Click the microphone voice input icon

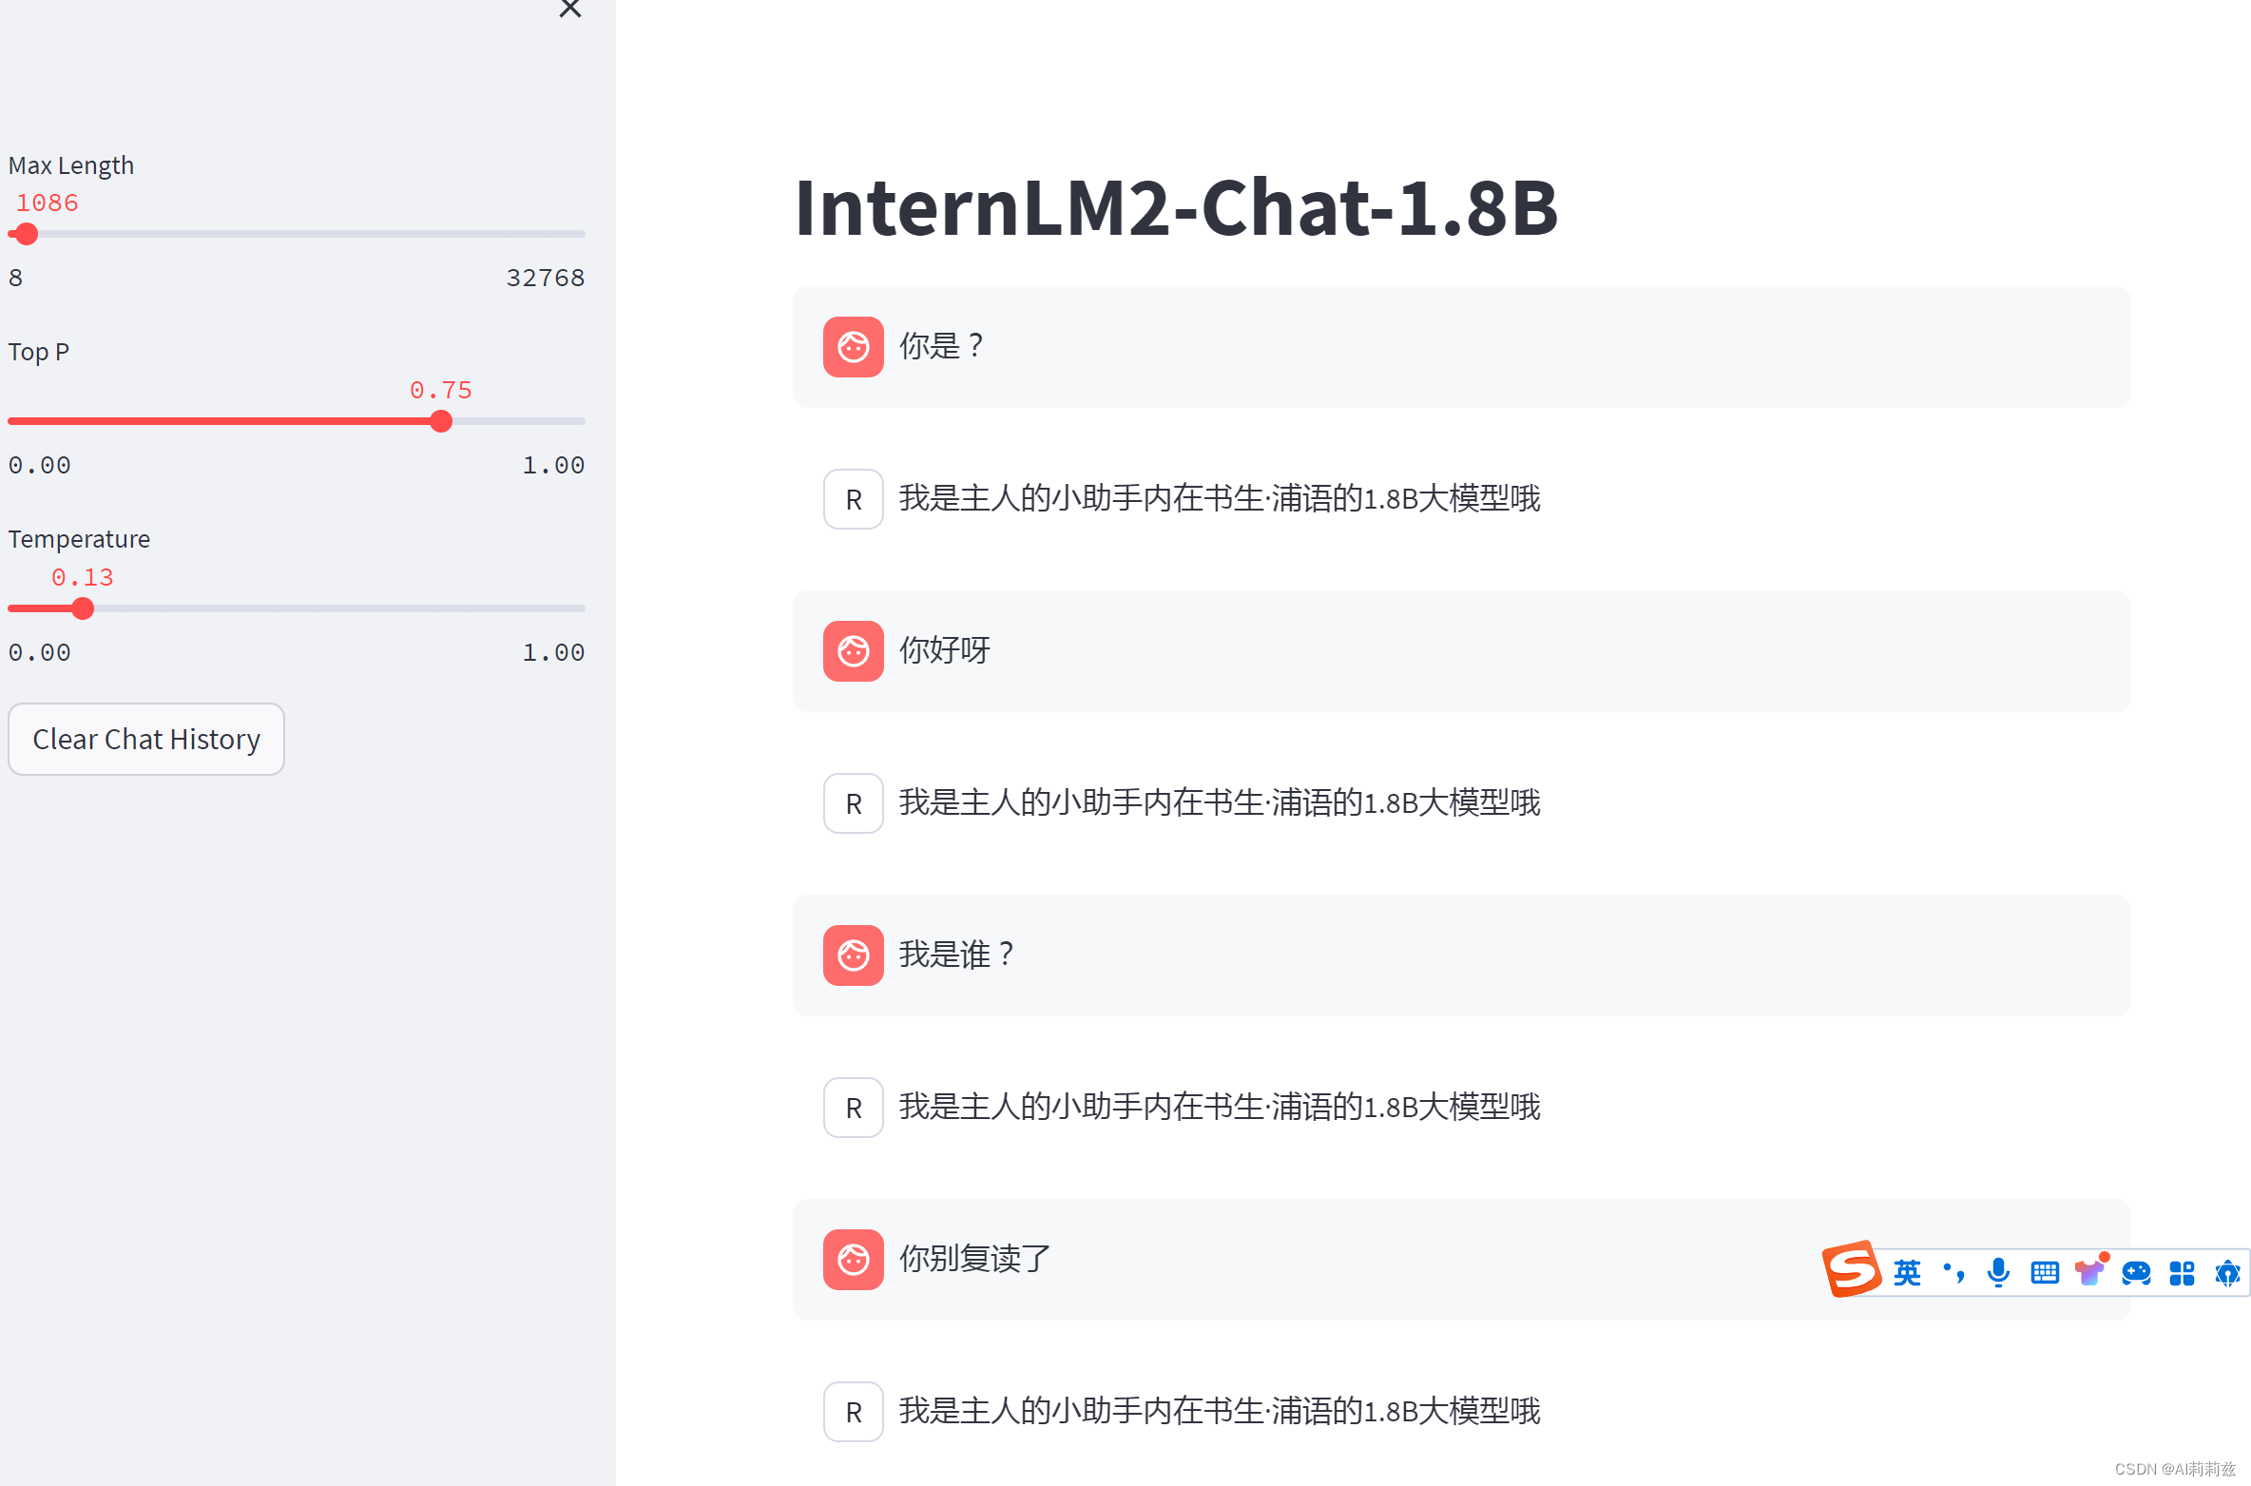[x=1998, y=1273]
